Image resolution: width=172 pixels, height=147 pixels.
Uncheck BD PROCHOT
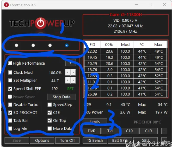click(10, 112)
